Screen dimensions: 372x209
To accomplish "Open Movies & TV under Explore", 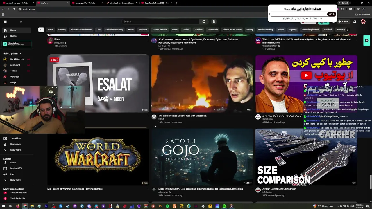I will 17,168.
